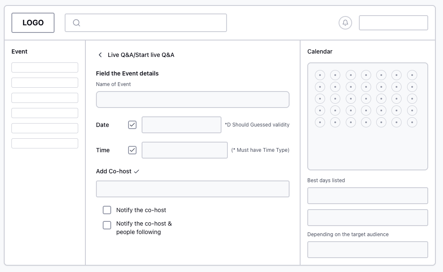This screenshot has width=443, height=272.
Task: Click the LOGO box in header
Action: pos(33,23)
